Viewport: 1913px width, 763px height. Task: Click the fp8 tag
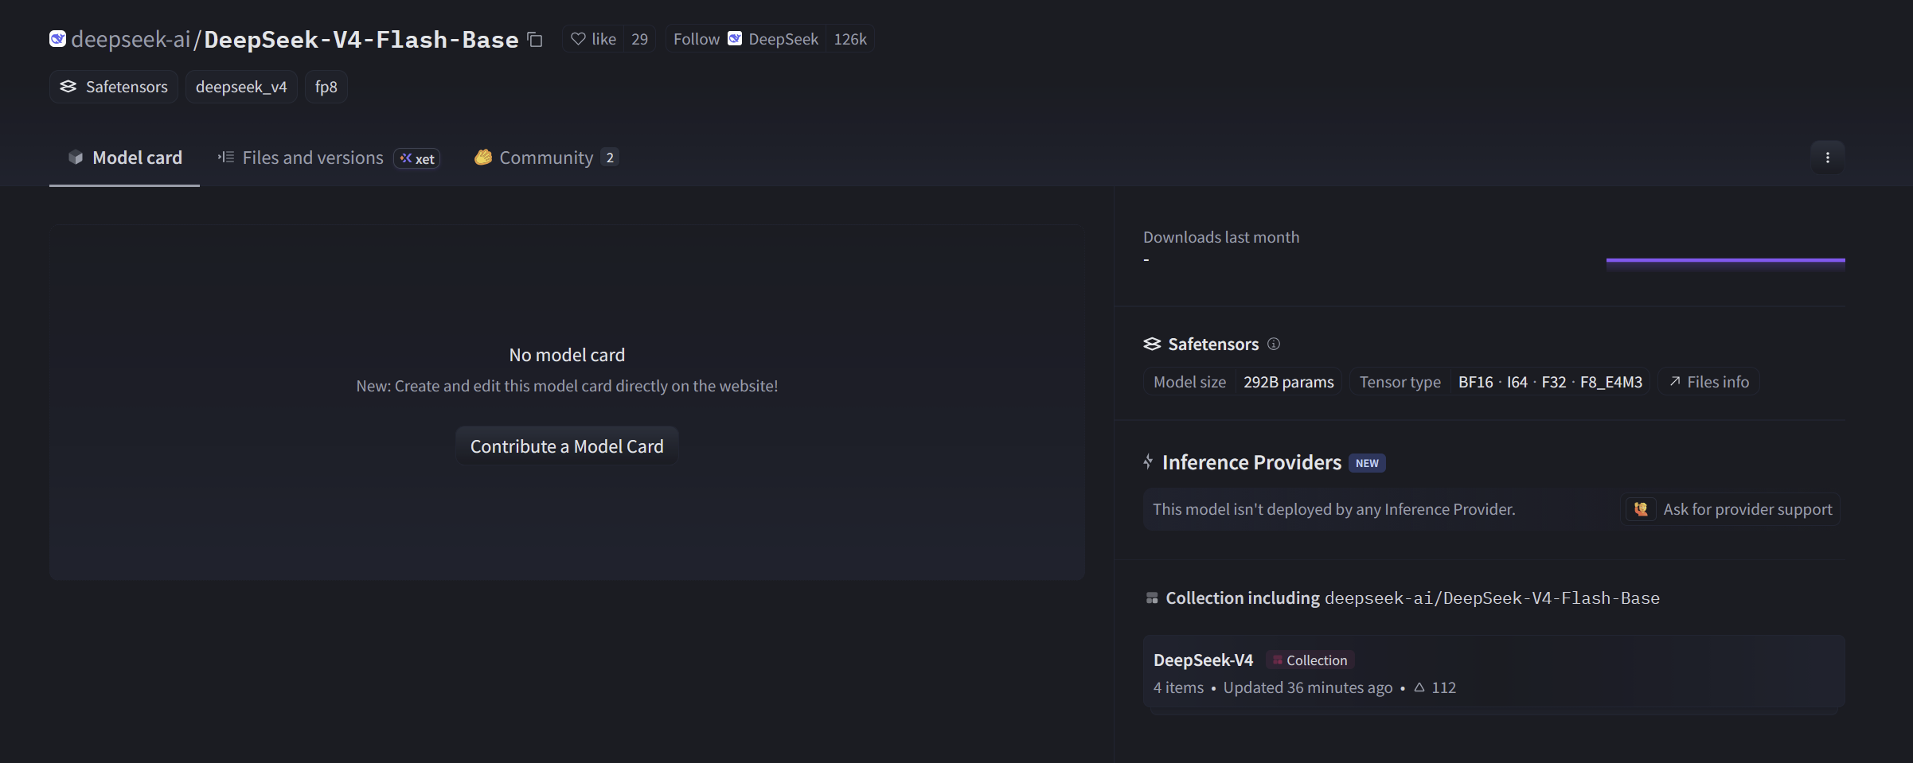[x=326, y=87]
